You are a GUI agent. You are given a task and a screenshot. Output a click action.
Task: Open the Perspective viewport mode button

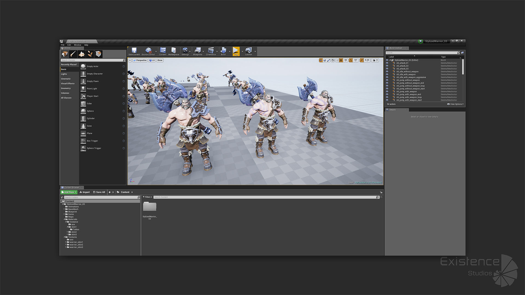point(140,60)
